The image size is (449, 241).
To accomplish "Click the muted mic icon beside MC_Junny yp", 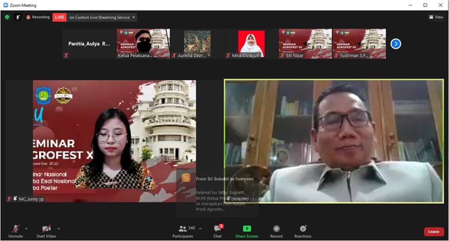I will click(9, 199).
